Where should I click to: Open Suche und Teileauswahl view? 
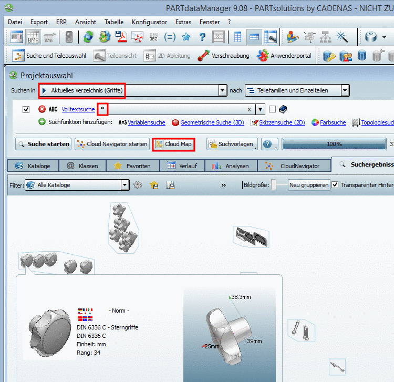pos(49,56)
